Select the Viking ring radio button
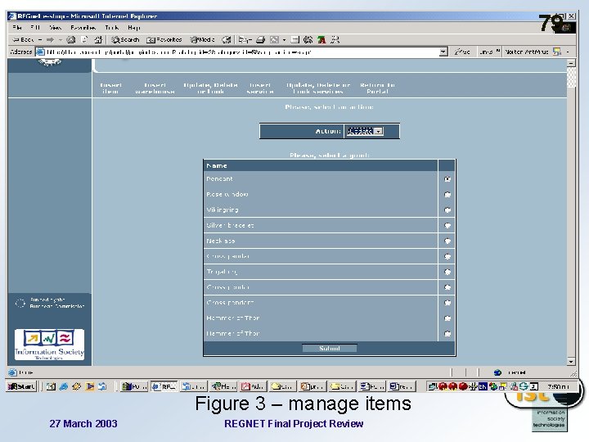589x442 pixels. 447,210
